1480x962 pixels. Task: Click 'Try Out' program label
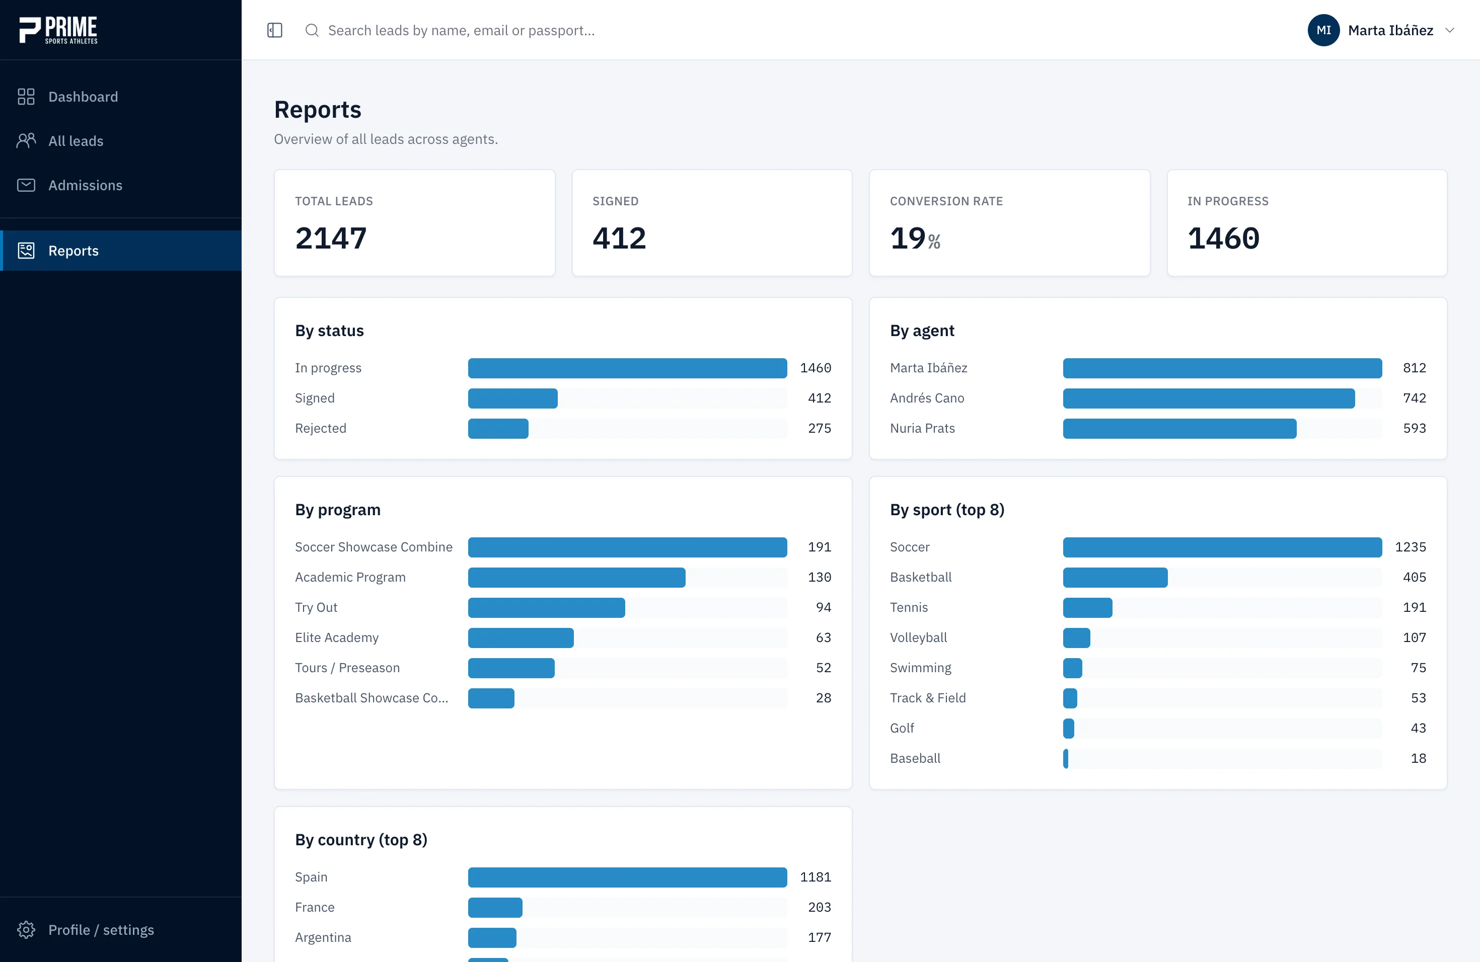pyautogui.click(x=316, y=607)
